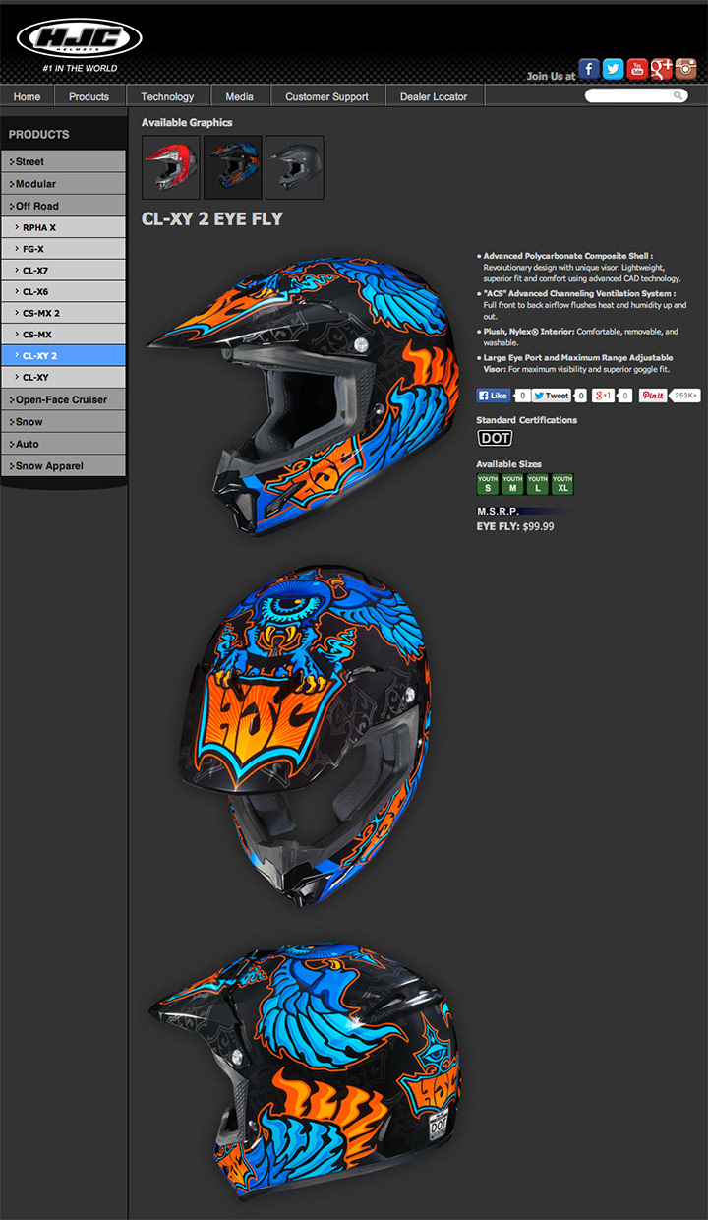Choose the blue-orange Eye Fly graphic thumbnail
Viewport: 708px width, 1220px height.
233,167
